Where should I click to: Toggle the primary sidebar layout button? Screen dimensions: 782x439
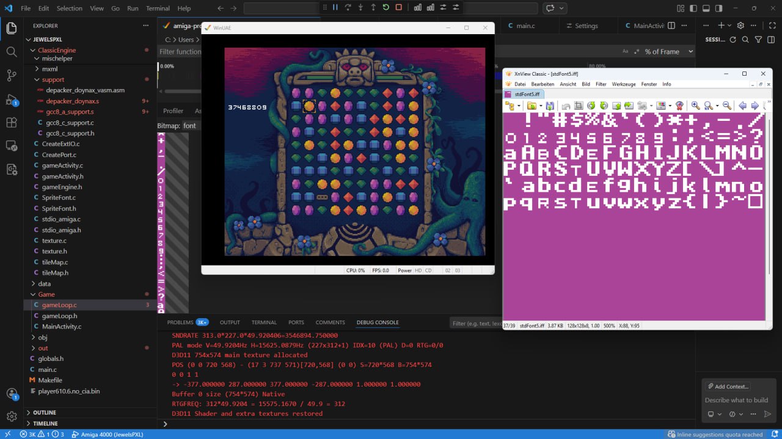point(693,9)
